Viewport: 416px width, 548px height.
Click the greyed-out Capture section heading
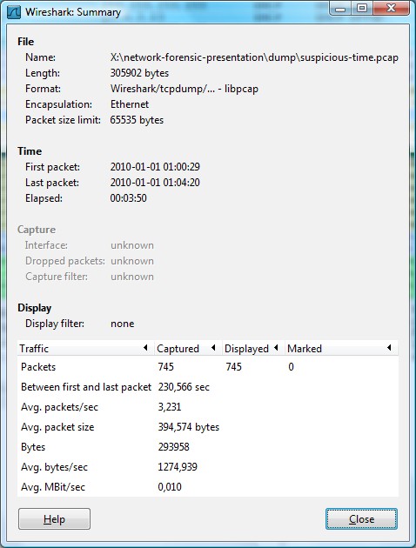click(37, 230)
